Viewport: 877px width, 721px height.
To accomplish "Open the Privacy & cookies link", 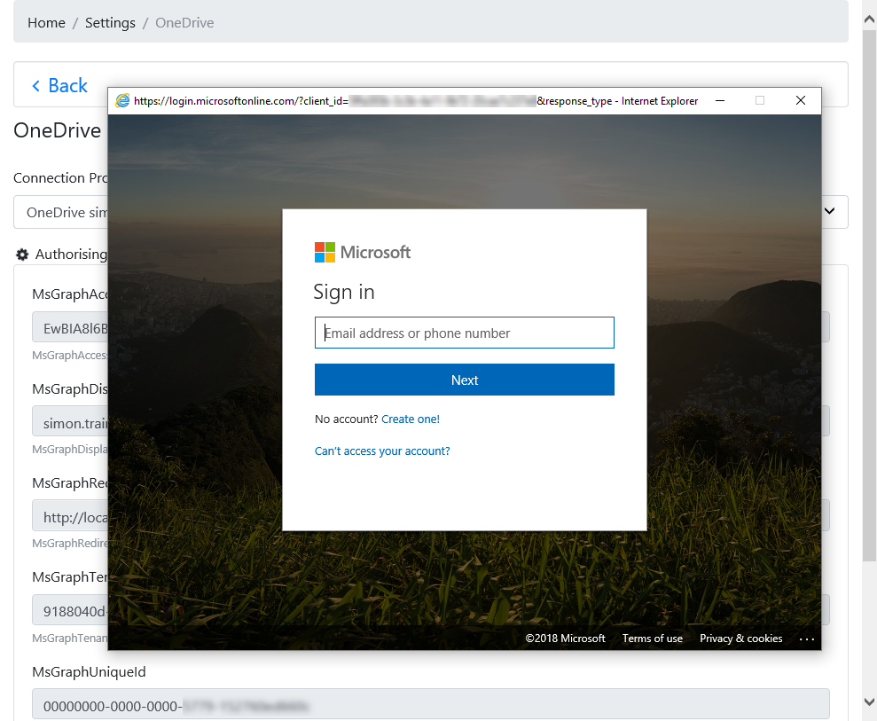I will [x=740, y=639].
